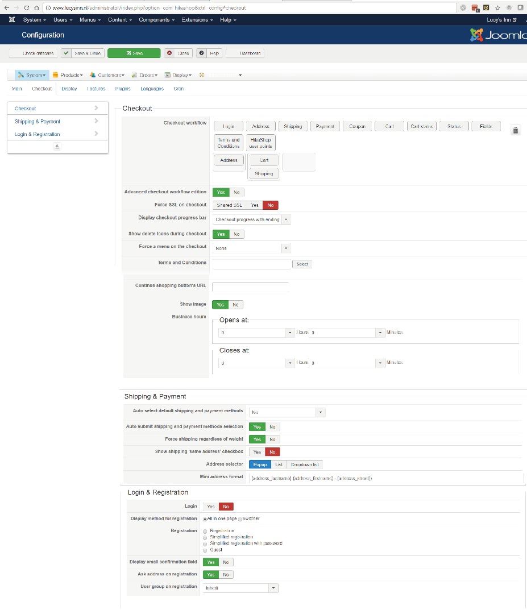
Task: Click the red extension icon in browser toolbar
Action: tap(475, 8)
